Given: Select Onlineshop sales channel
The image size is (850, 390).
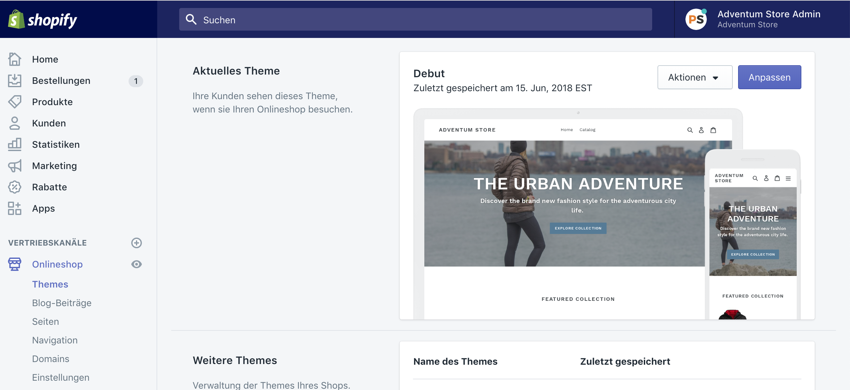Looking at the screenshot, I should (x=57, y=264).
